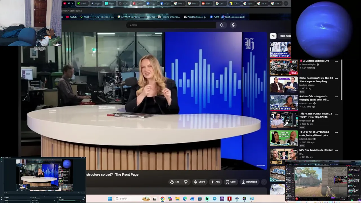
Task: Open options menu for Global Recession video
Action: coord(336,79)
